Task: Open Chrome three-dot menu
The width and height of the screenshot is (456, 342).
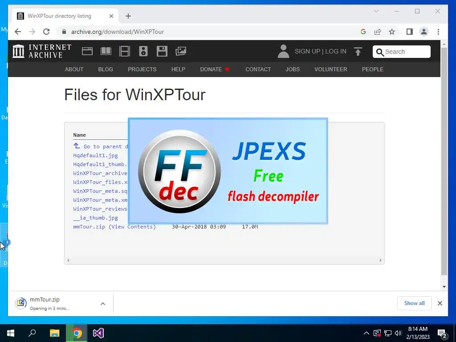Action: point(438,32)
